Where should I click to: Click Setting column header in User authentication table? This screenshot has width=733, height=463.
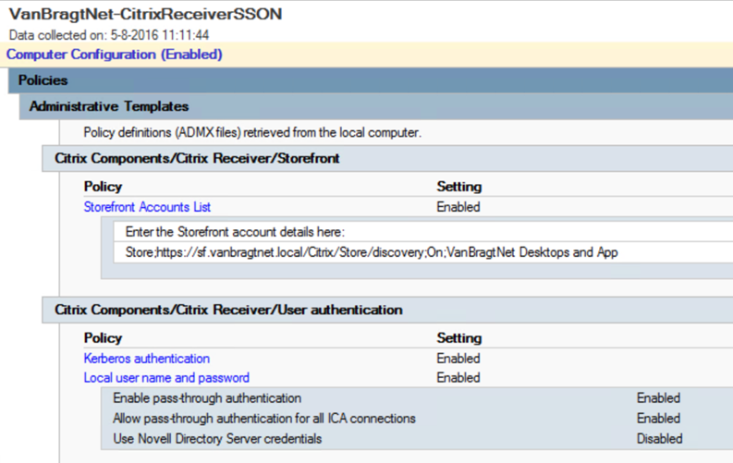459,338
